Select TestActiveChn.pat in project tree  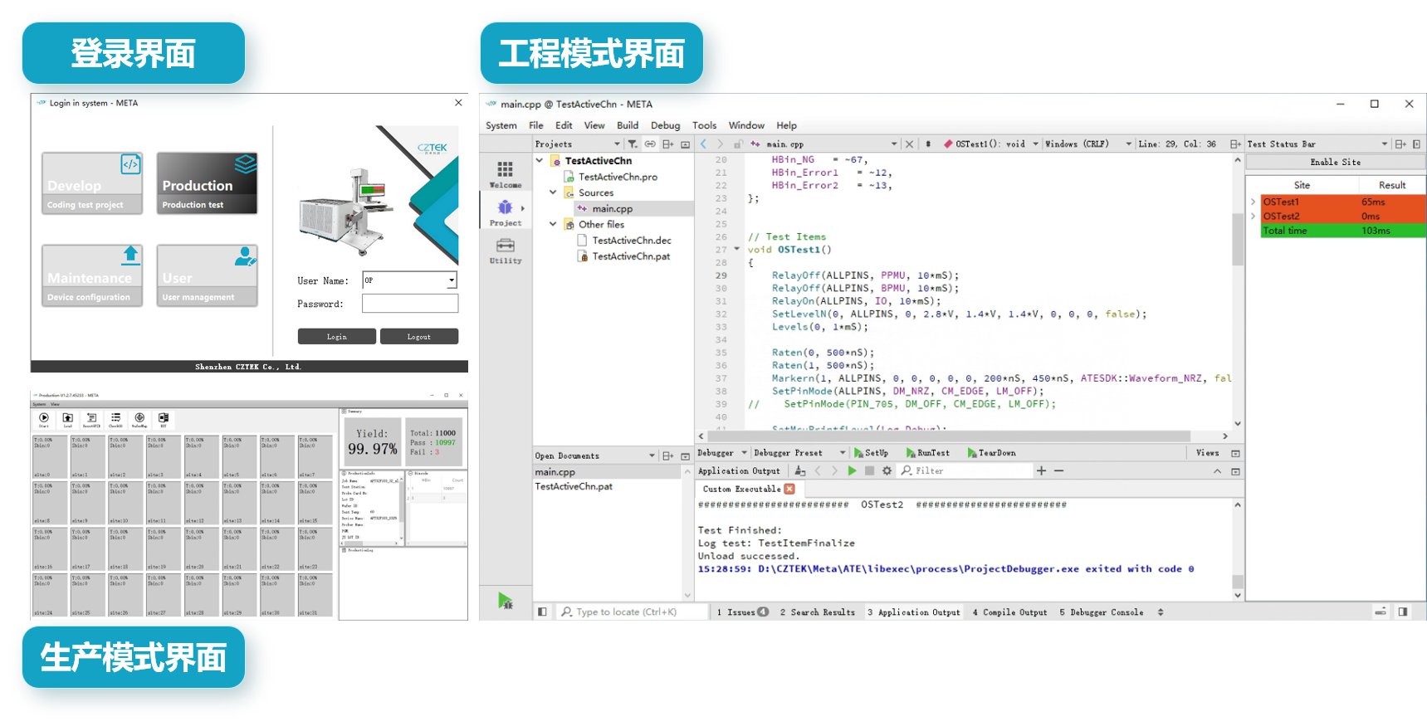coord(630,256)
